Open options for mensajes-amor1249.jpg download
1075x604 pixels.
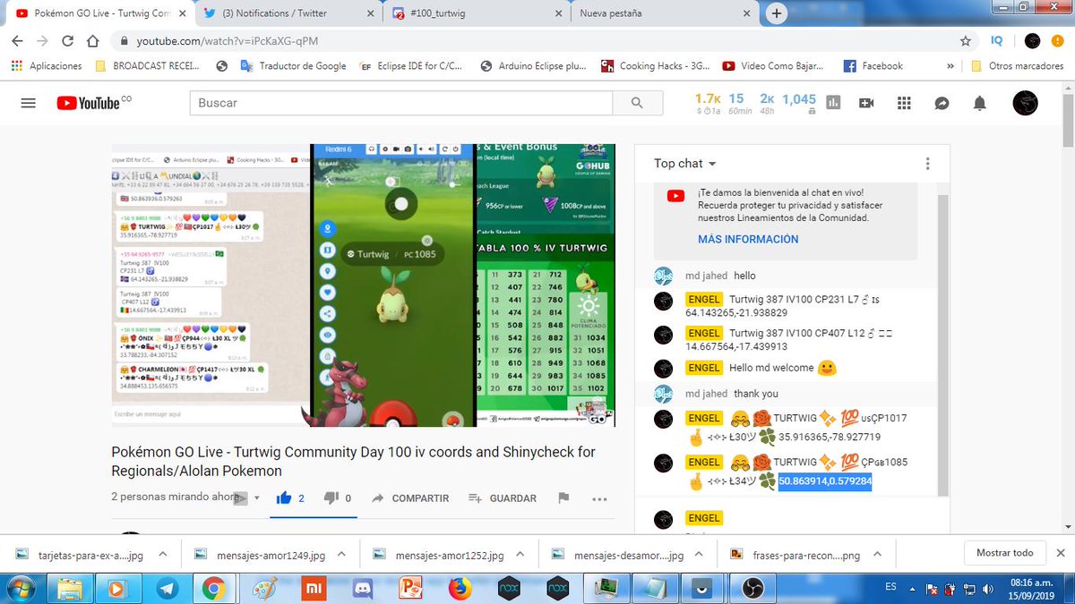(x=341, y=554)
